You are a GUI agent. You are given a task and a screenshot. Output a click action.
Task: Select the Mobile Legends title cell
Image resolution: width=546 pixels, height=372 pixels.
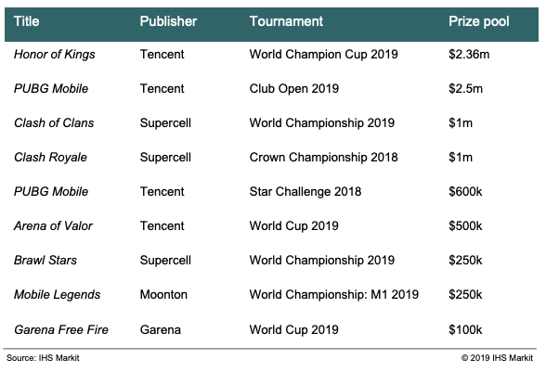[x=58, y=295]
